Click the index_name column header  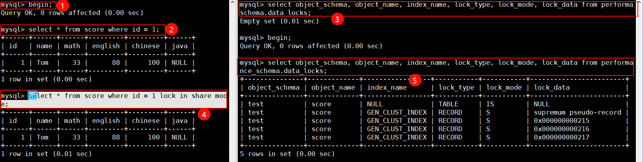pos(386,87)
